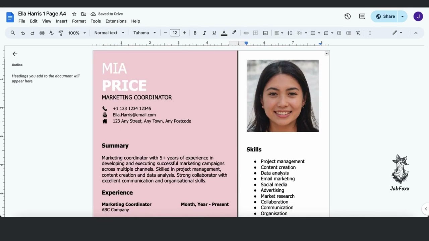Open the Format menu
This screenshot has width=429, height=241.
point(79,21)
